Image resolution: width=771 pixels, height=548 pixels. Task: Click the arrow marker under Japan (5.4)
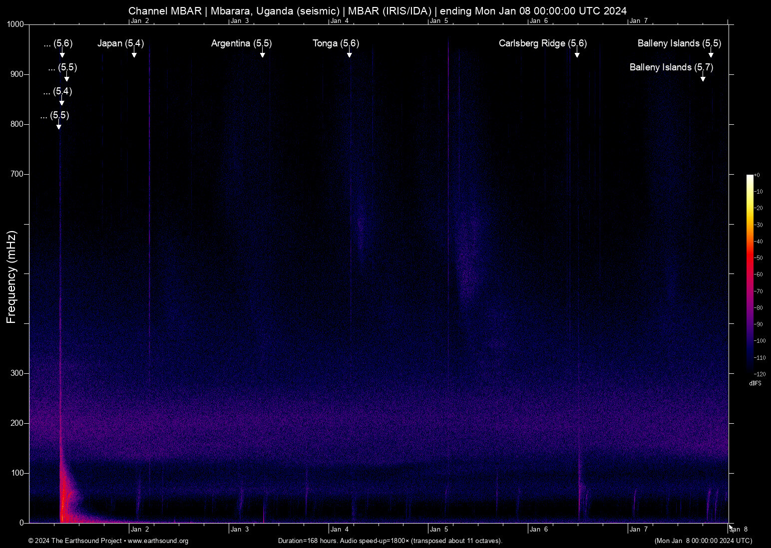point(134,54)
